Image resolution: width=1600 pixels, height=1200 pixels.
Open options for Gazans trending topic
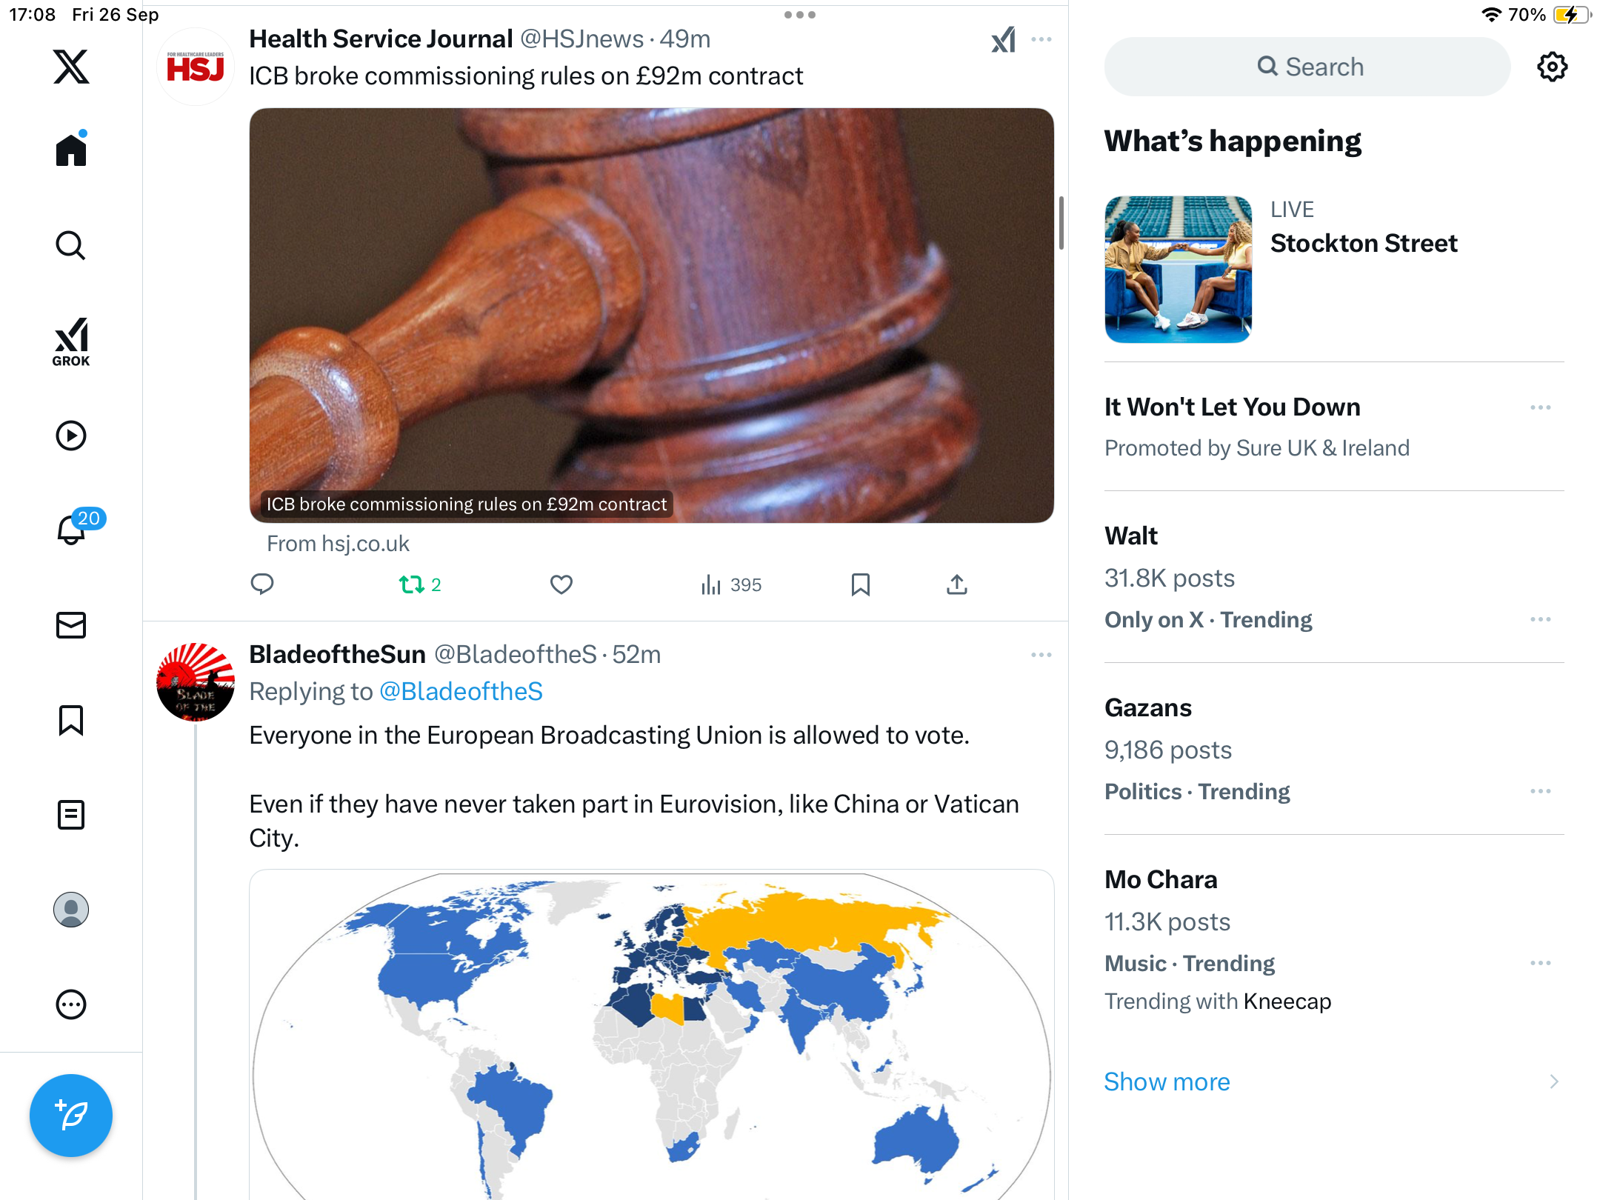[x=1541, y=791]
